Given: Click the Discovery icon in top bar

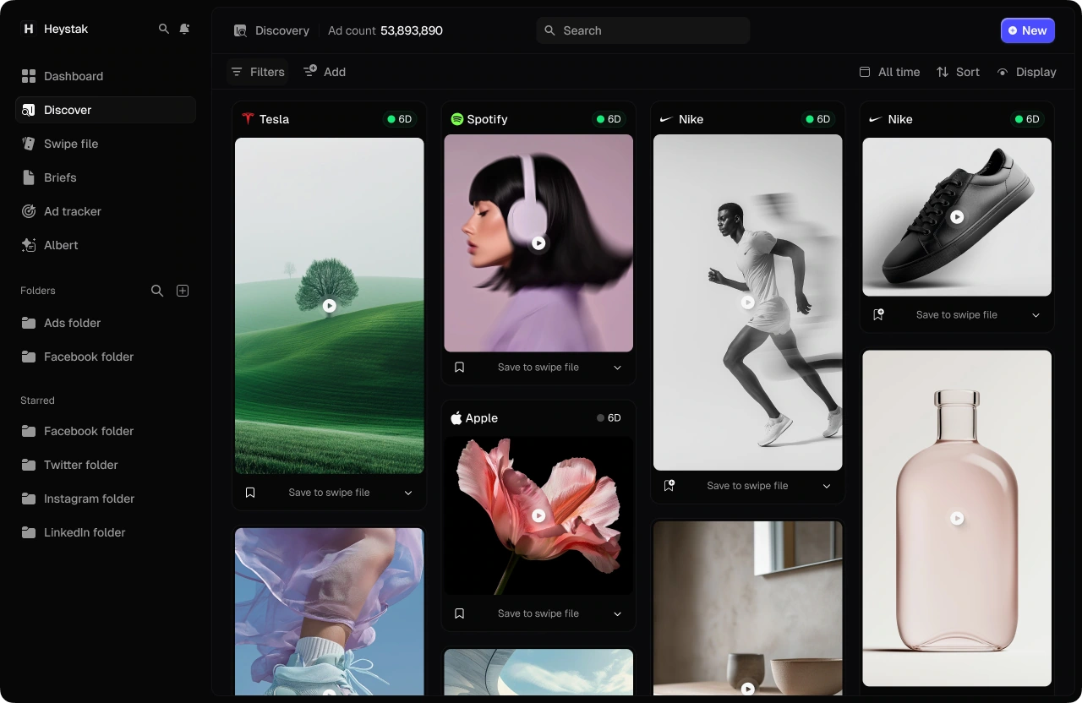Looking at the screenshot, I should tap(240, 30).
